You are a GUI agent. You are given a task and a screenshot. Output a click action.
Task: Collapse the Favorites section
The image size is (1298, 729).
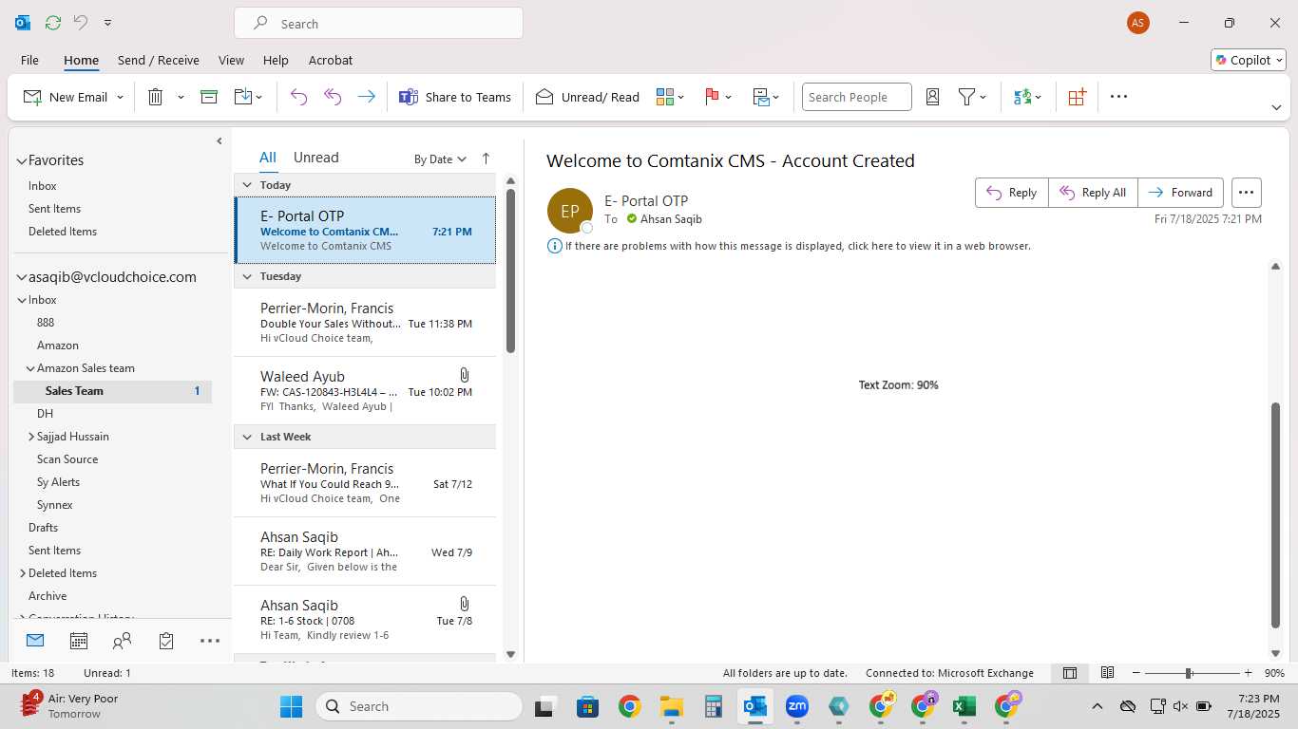(22, 160)
